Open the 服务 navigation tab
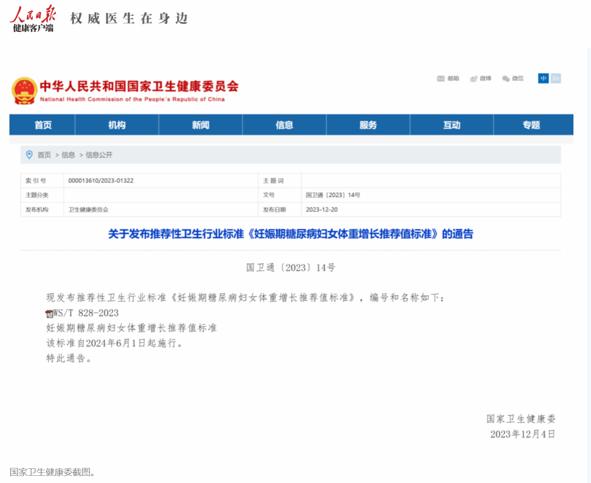Image resolution: width=591 pixels, height=483 pixels. point(368,125)
